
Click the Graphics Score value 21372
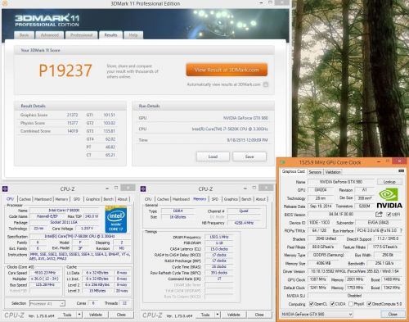click(x=72, y=115)
